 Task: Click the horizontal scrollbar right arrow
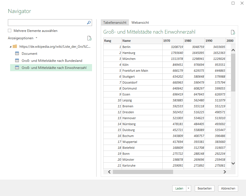point(224,172)
